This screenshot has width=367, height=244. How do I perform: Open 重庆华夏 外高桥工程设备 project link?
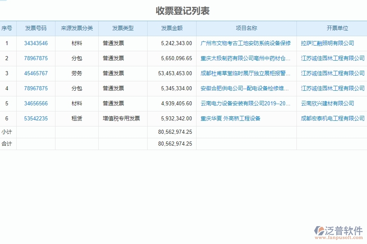pos(231,119)
